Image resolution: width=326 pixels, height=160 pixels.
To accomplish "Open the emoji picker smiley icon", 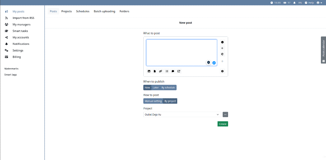I will (x=222, y=42).
